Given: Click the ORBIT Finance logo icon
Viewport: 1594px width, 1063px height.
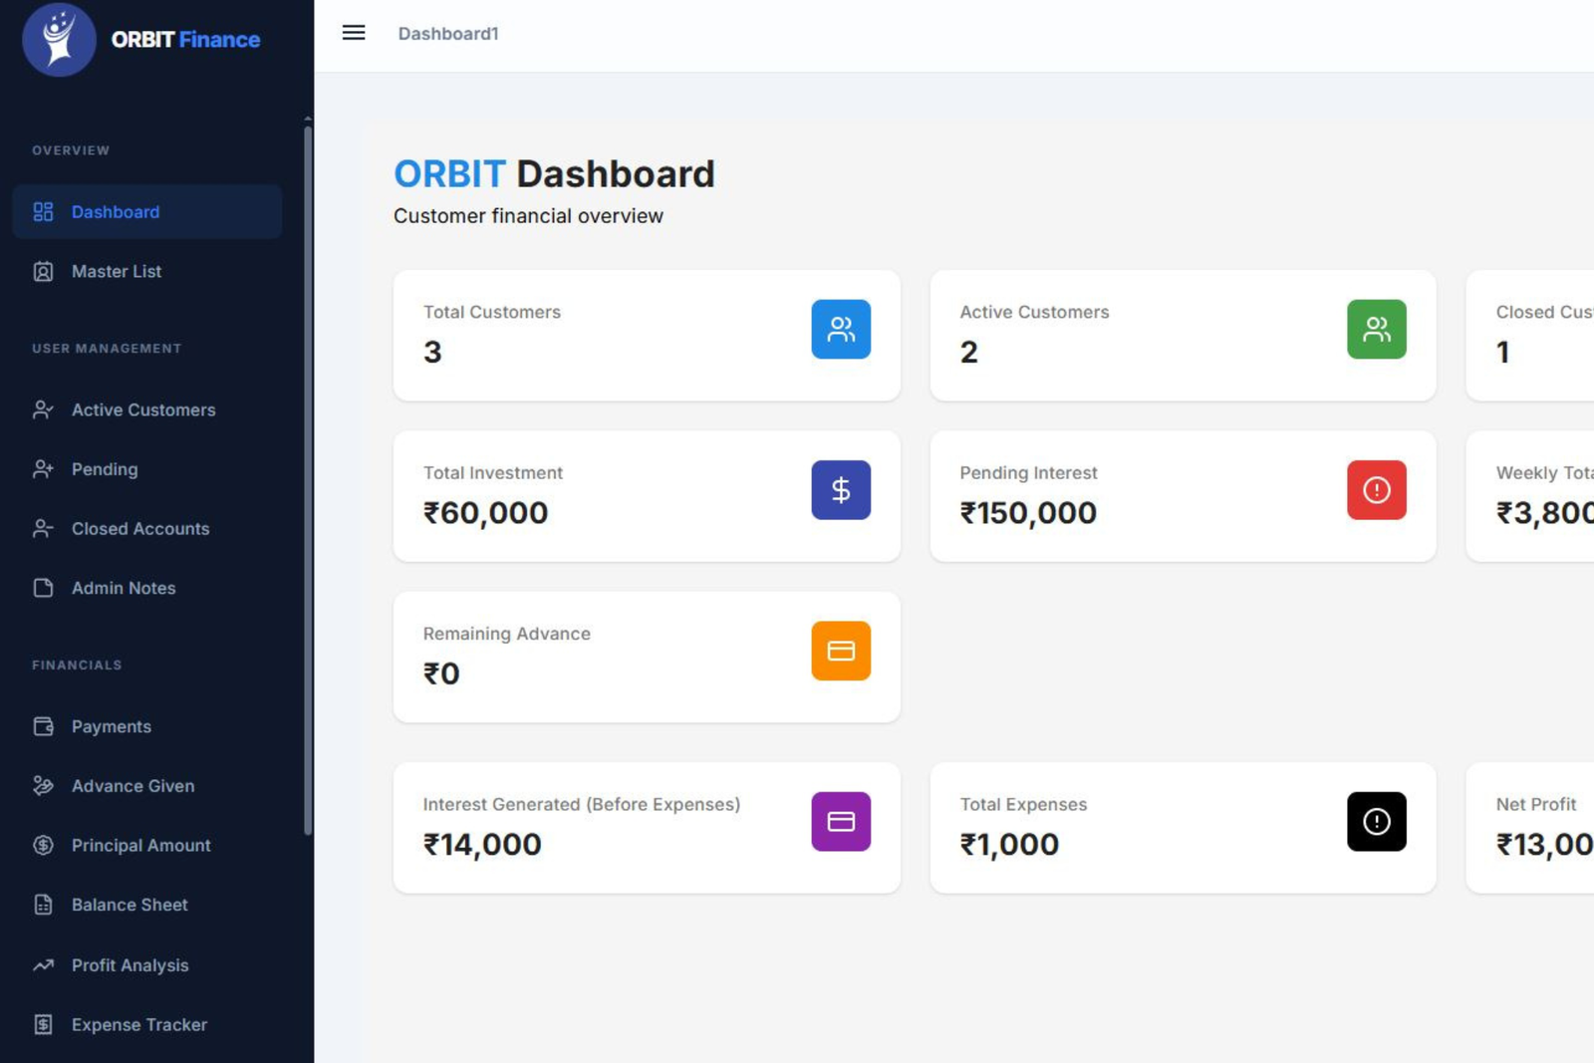Looking at the screenshot, I should tap(59, 40).
